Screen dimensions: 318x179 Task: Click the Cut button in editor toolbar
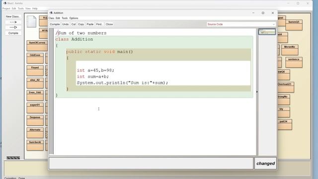click(74, 24)
